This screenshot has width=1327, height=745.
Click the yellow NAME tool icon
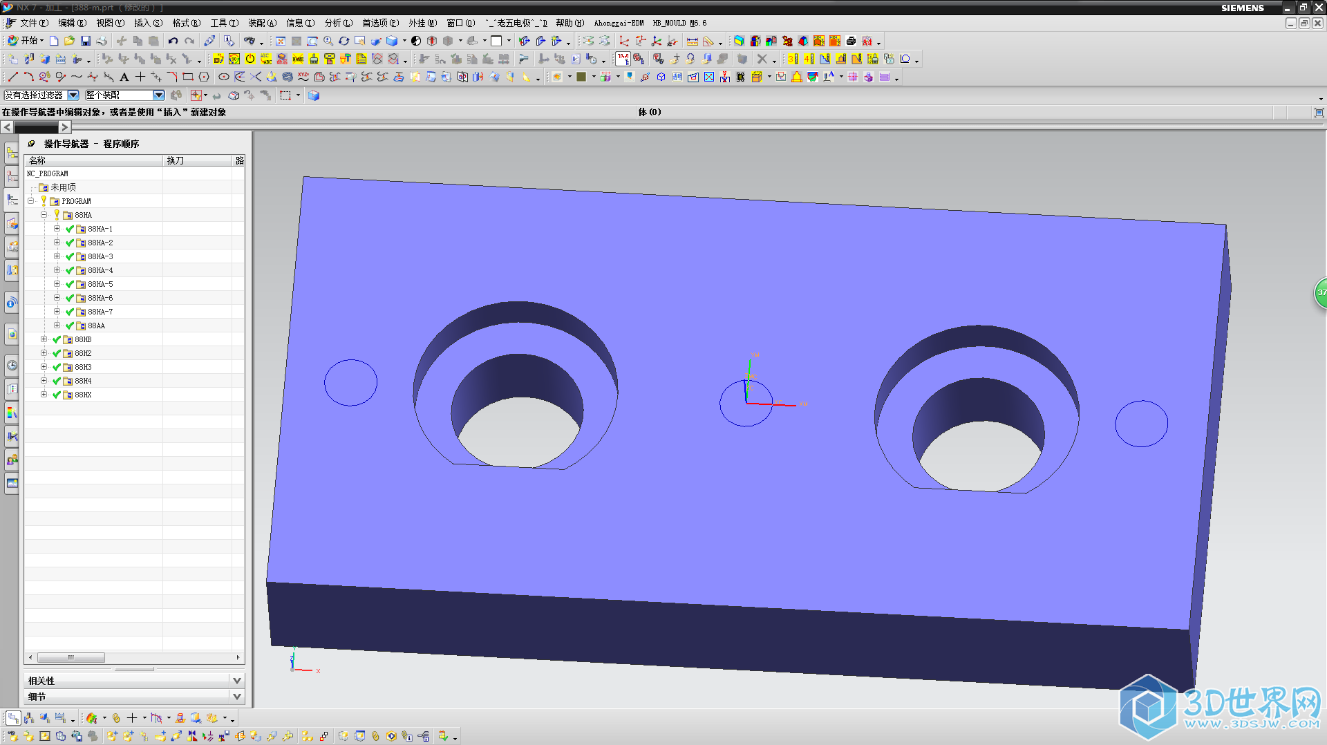pyautogui.click(x=298, y=59)
